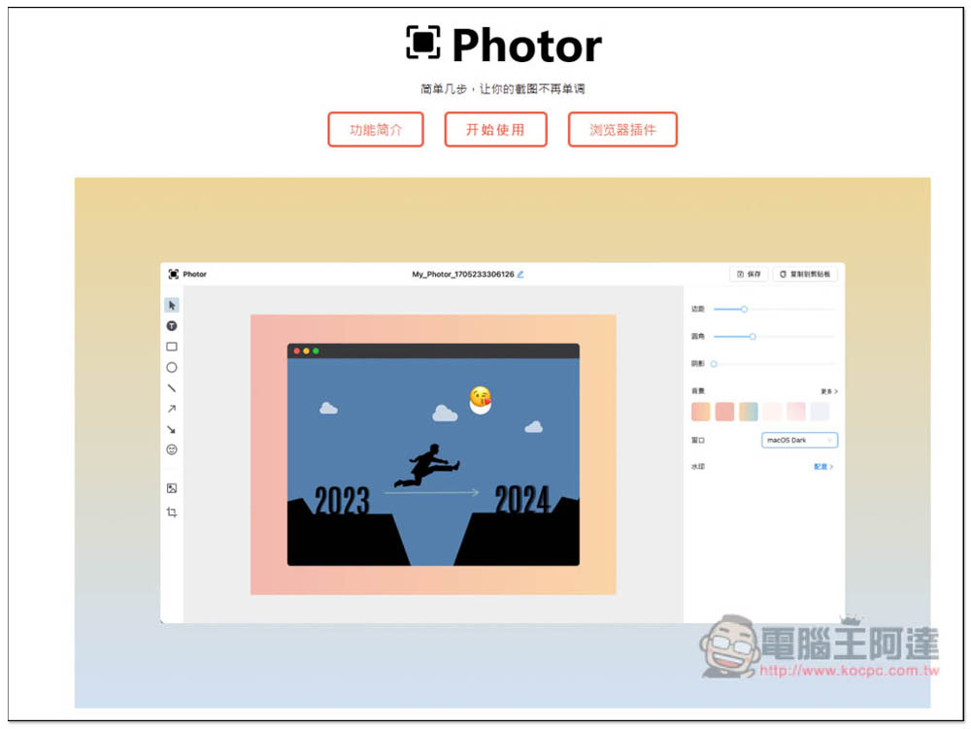Click the 2023 to 2024 image on canvas
The image size is (971, 729).
433,455
